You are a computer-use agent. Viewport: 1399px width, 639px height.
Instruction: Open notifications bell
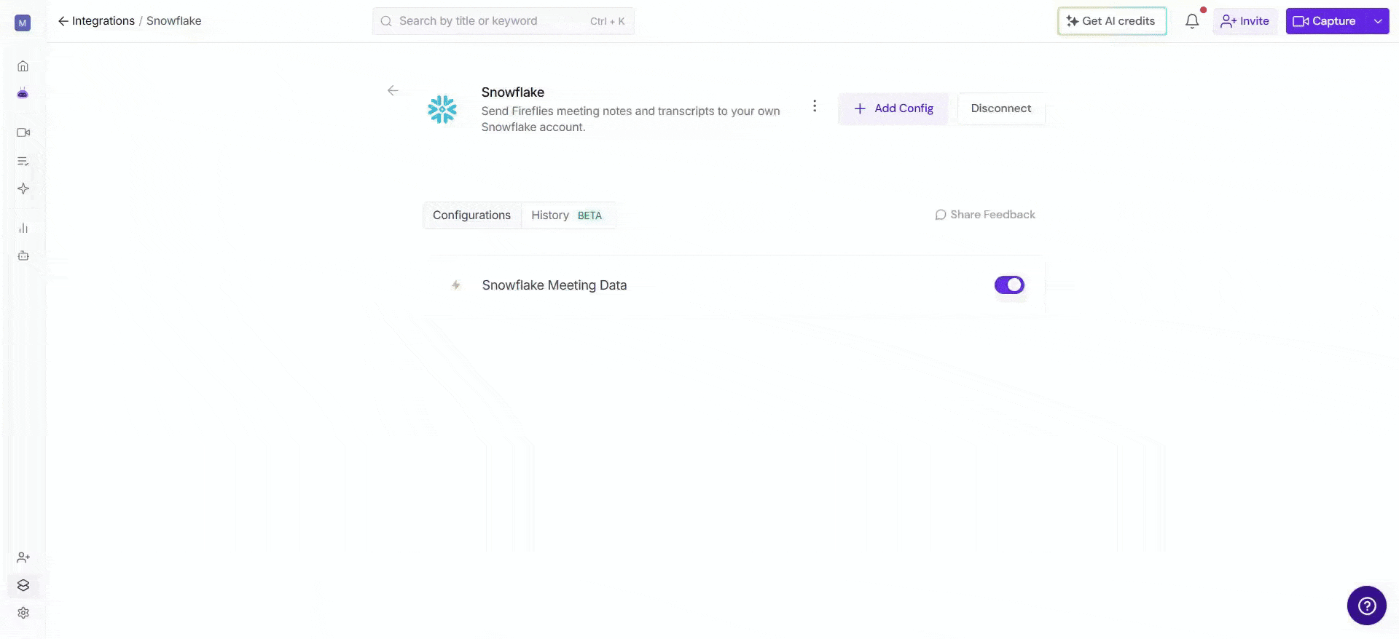(1192, 21)
